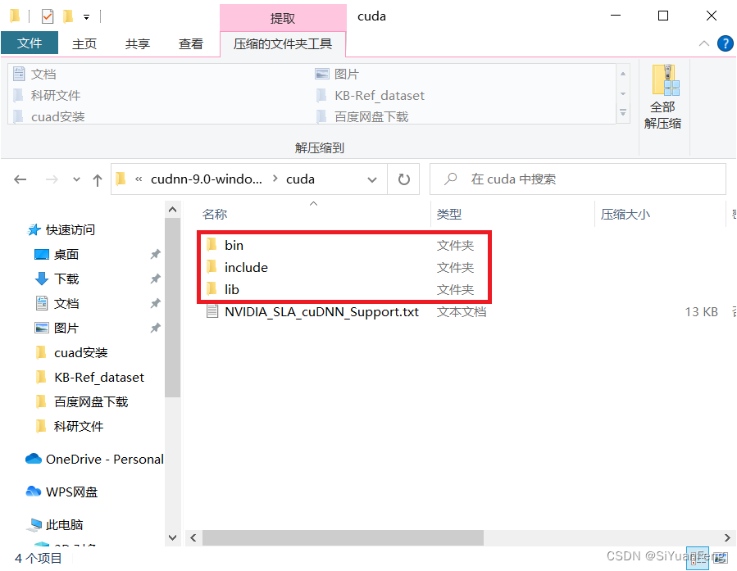The image size is (737, 571).
Task: Switch to the 共享 (Share) ribbon tab
Action: click(x=137, y=43)
